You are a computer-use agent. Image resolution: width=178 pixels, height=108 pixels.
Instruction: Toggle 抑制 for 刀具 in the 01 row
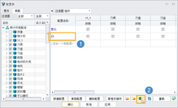(113, 36)
